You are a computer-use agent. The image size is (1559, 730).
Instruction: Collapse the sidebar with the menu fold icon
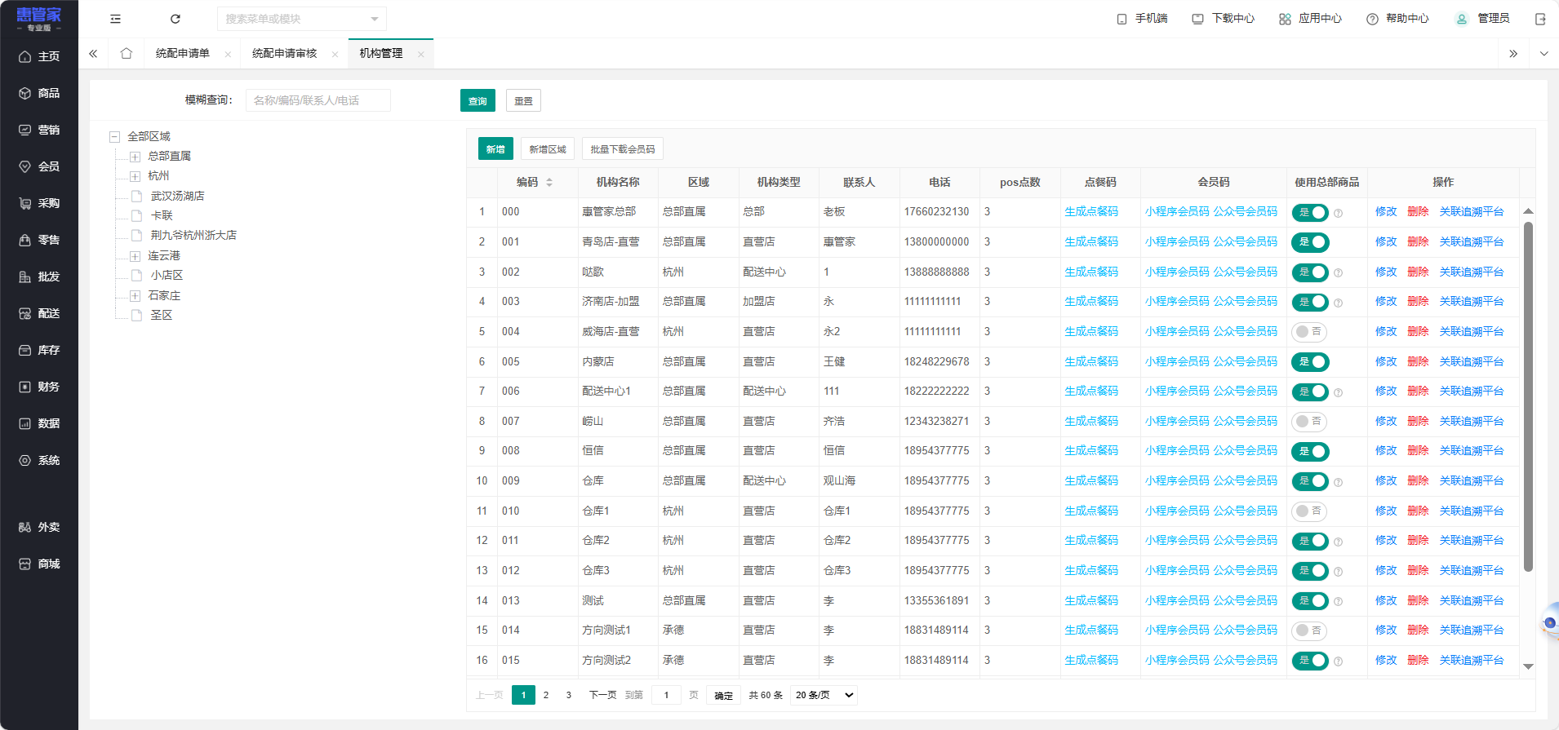115,19
